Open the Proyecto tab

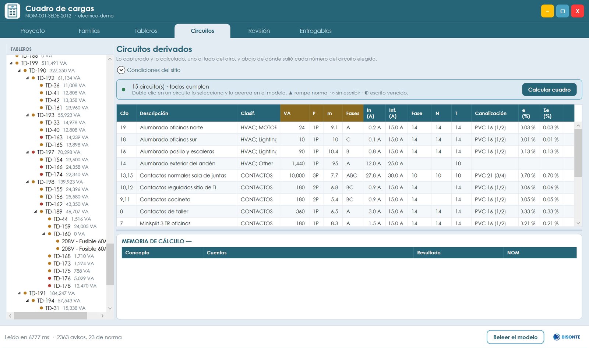[32, 31]
